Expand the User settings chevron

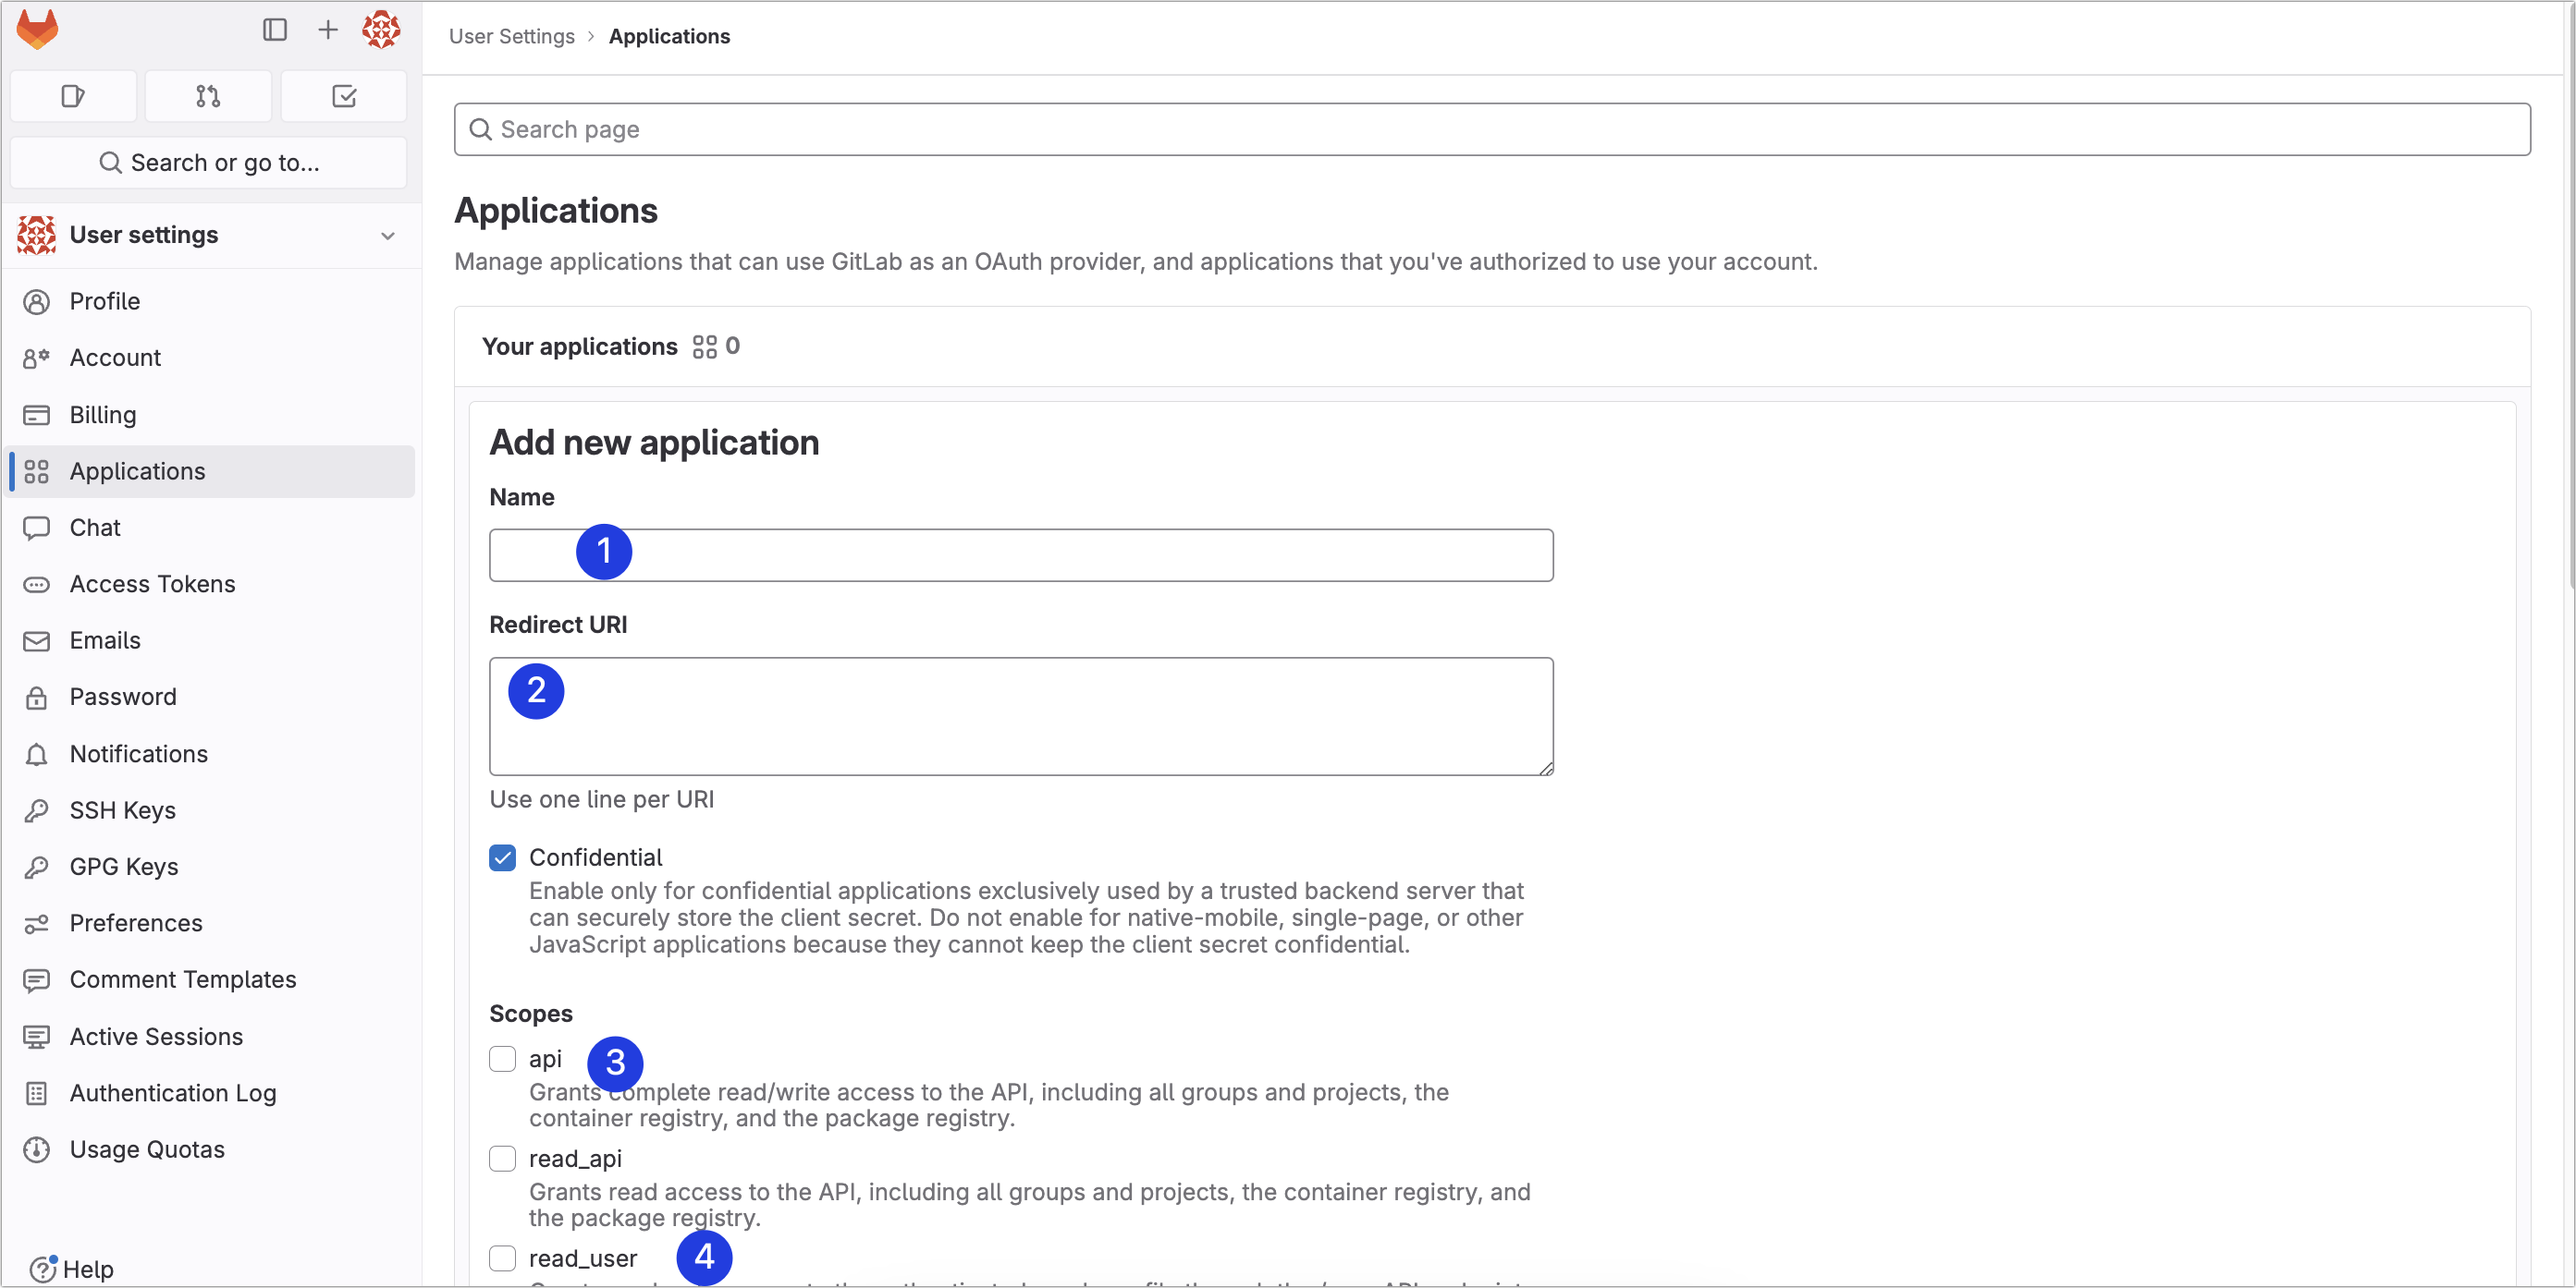click(x=388, y=236)
